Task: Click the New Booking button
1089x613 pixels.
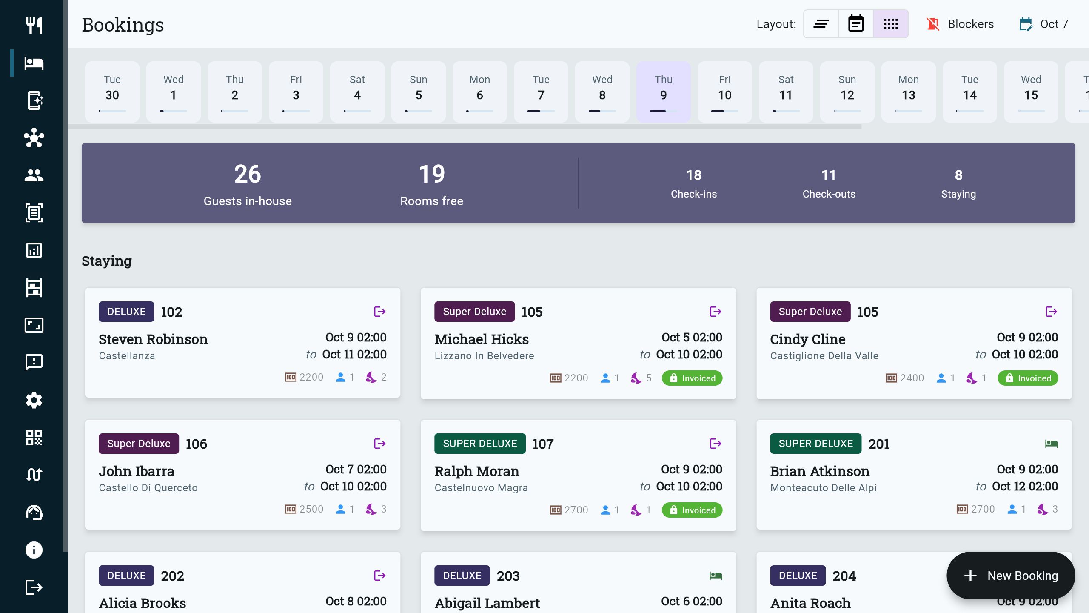Action: [1011, 576]
